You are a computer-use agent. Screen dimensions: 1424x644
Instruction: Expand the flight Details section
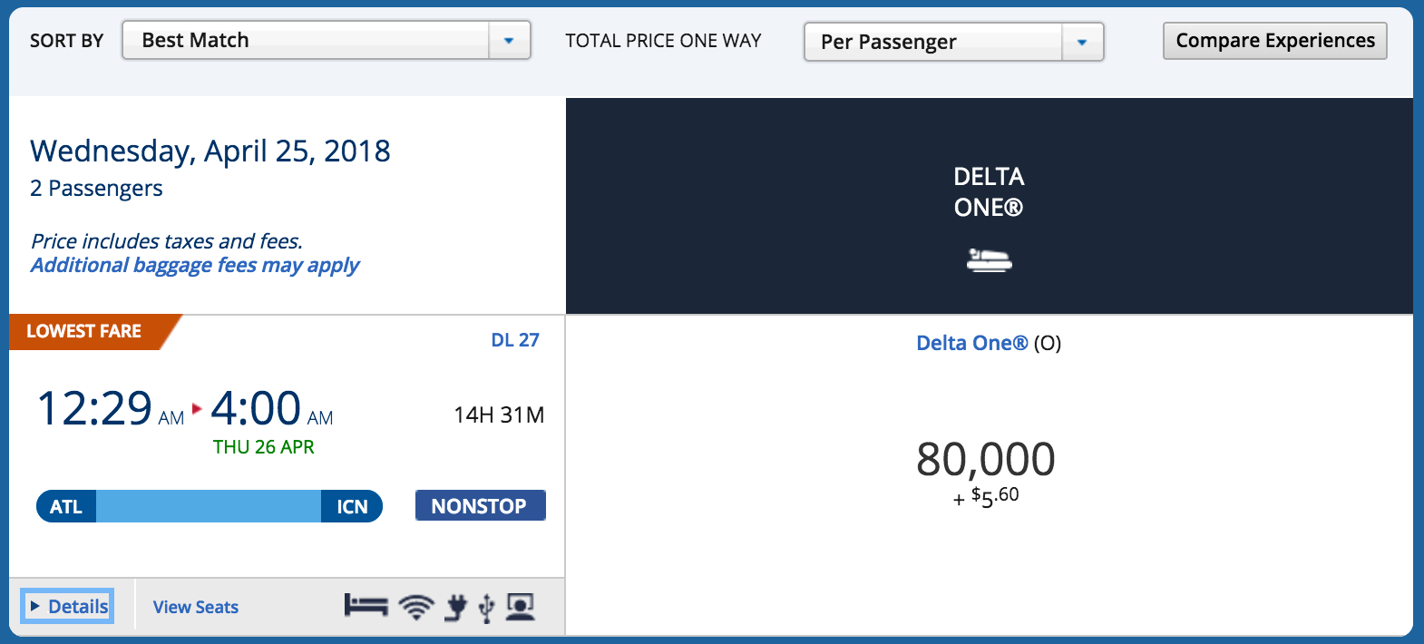[x=68, y=606]
